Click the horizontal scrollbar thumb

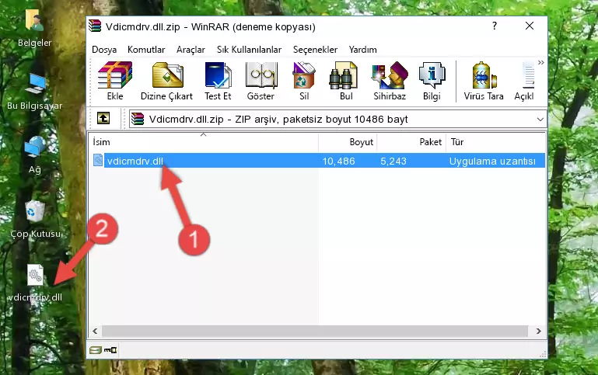(x=315, y=332)
